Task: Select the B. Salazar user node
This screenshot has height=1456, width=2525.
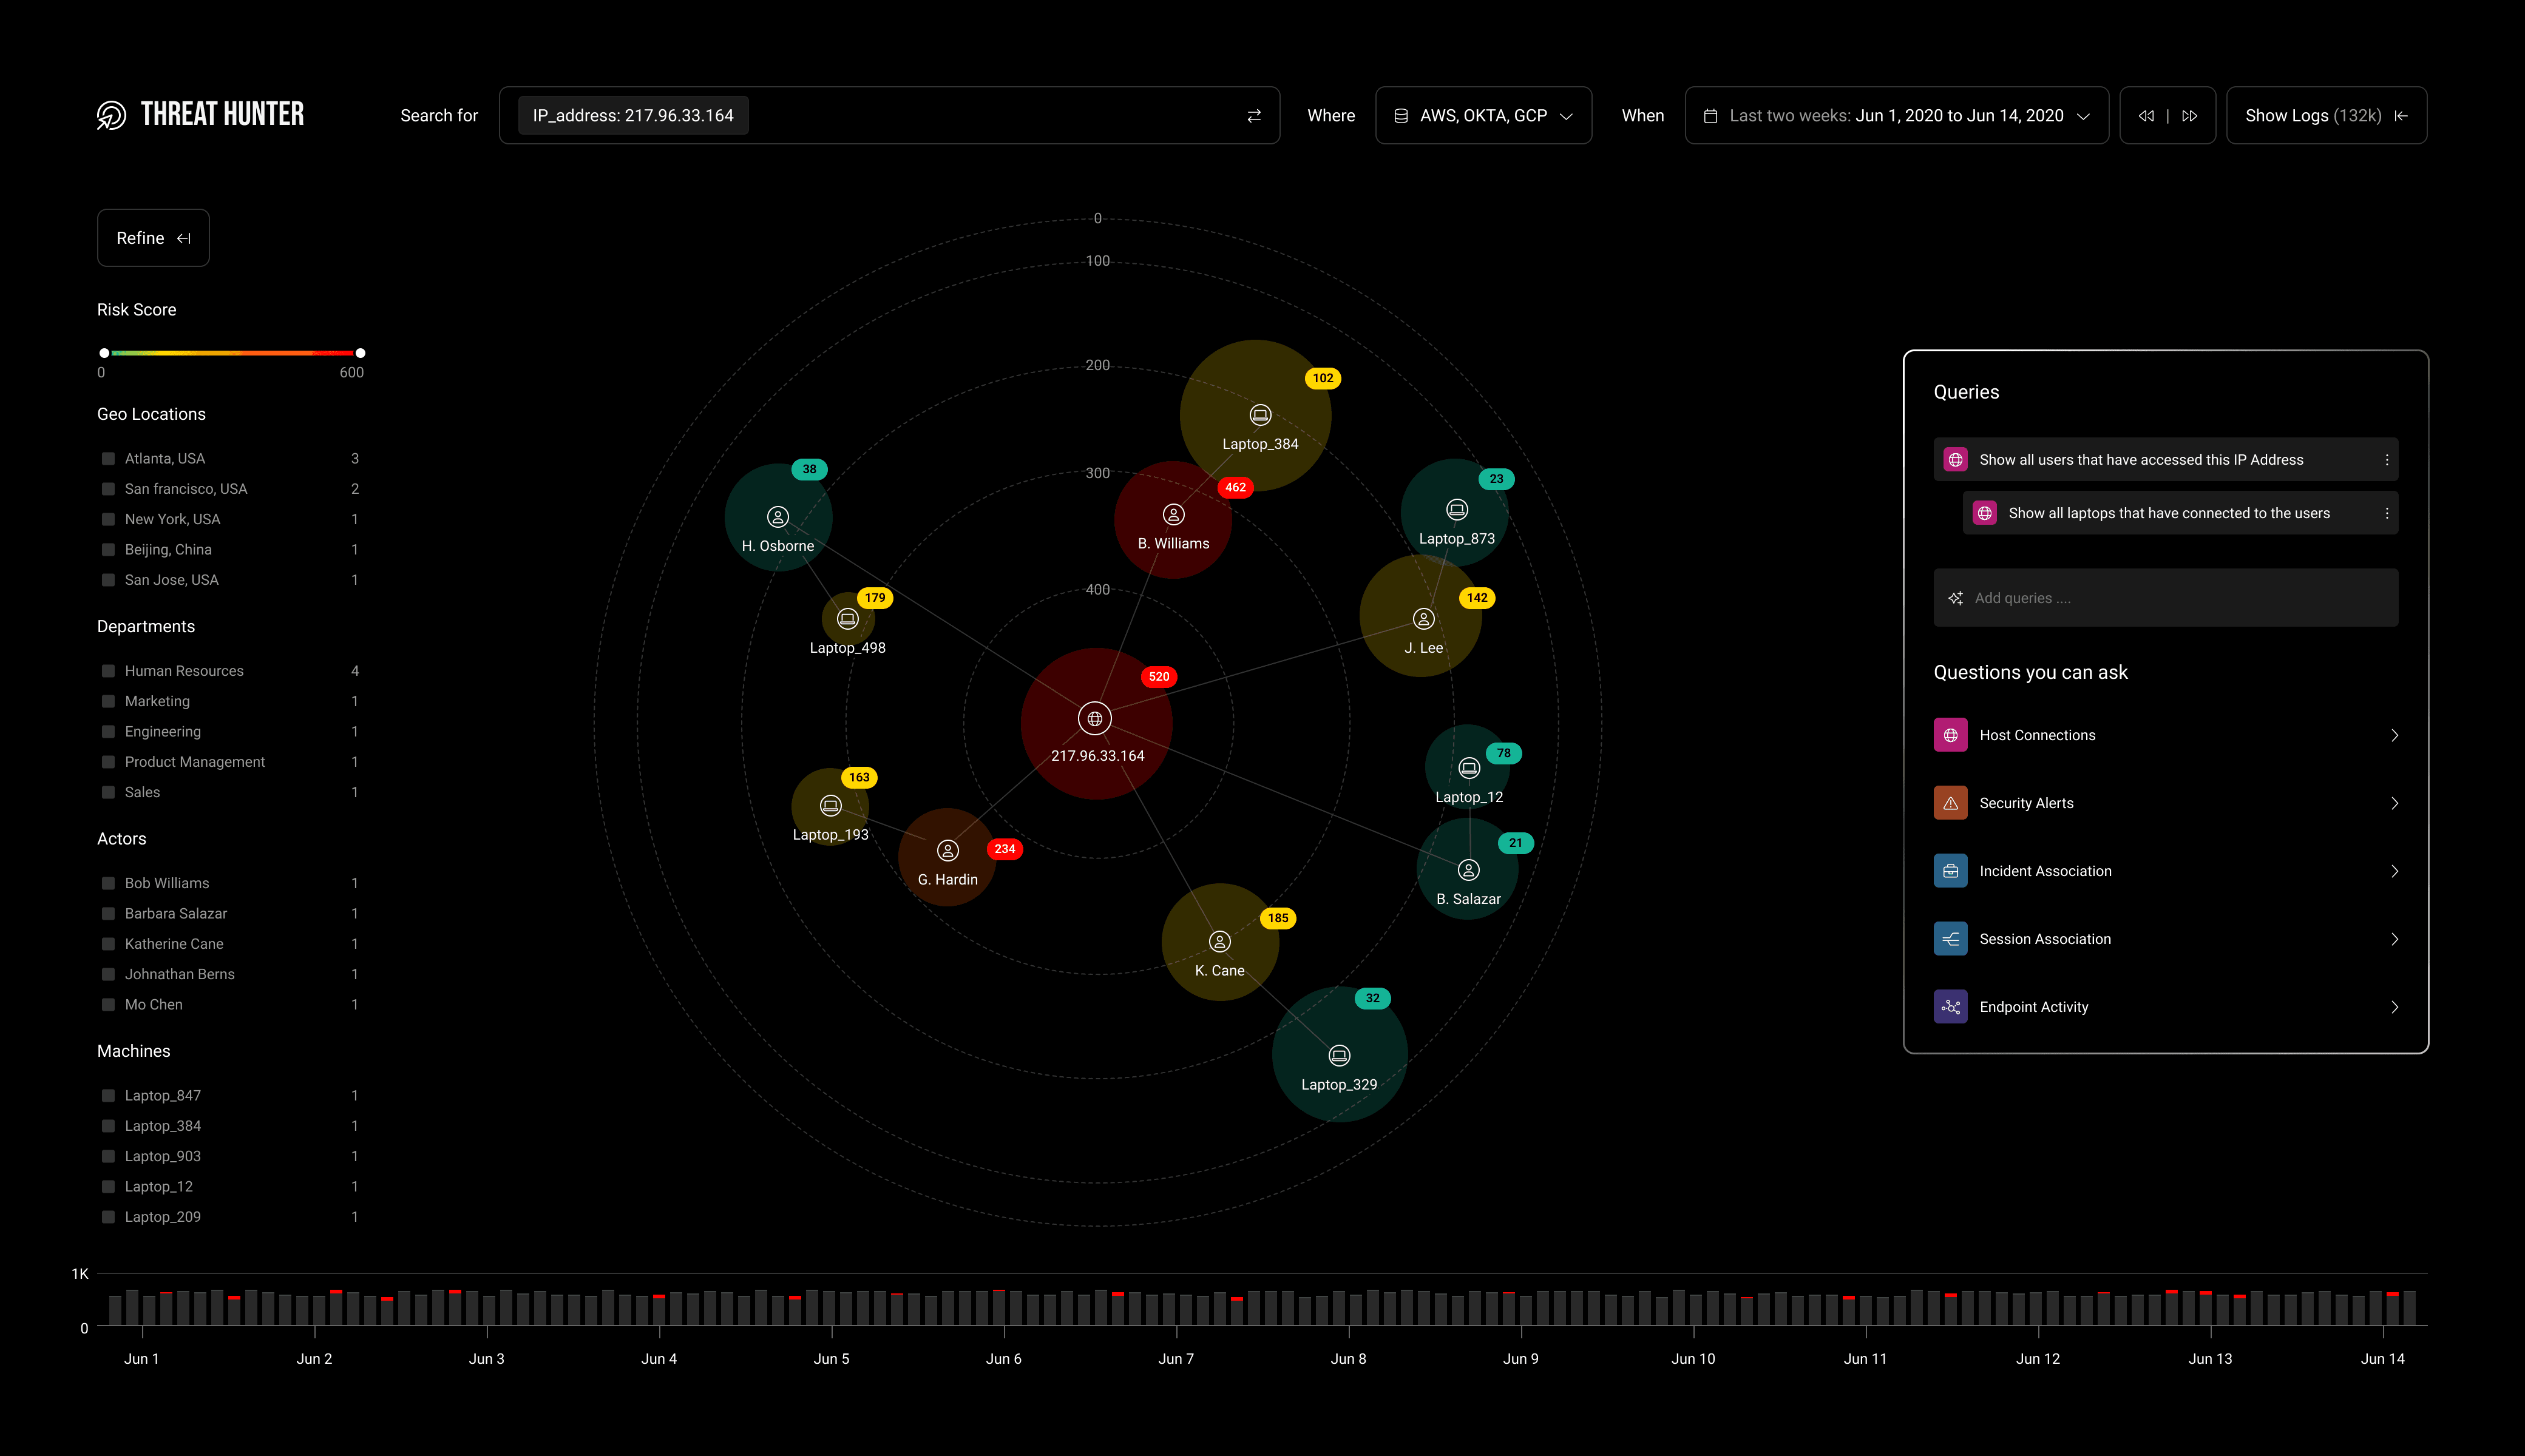Action: (1469, 870)
